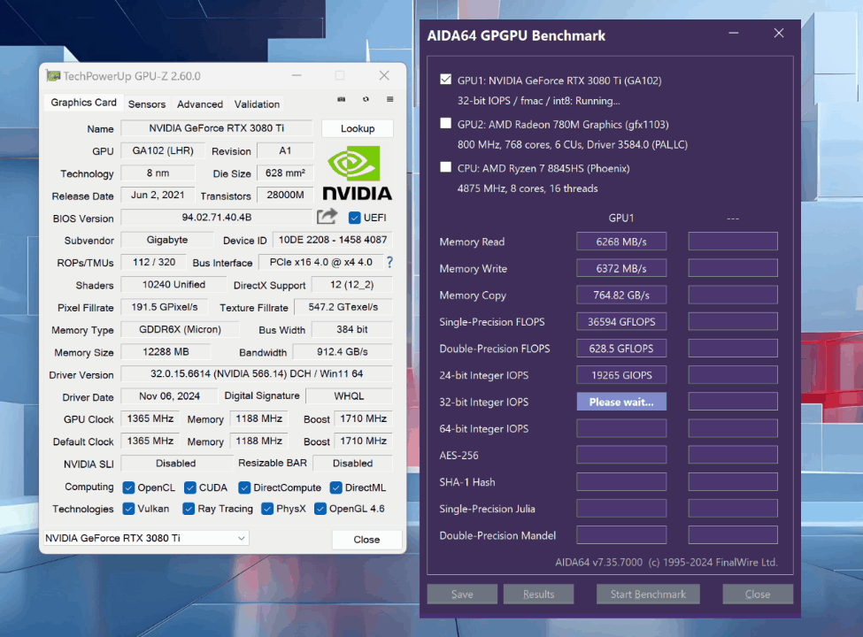Click the GPU name field in GPU-Z
This screenshot has height=637, width=863.
tap(217, 128)
